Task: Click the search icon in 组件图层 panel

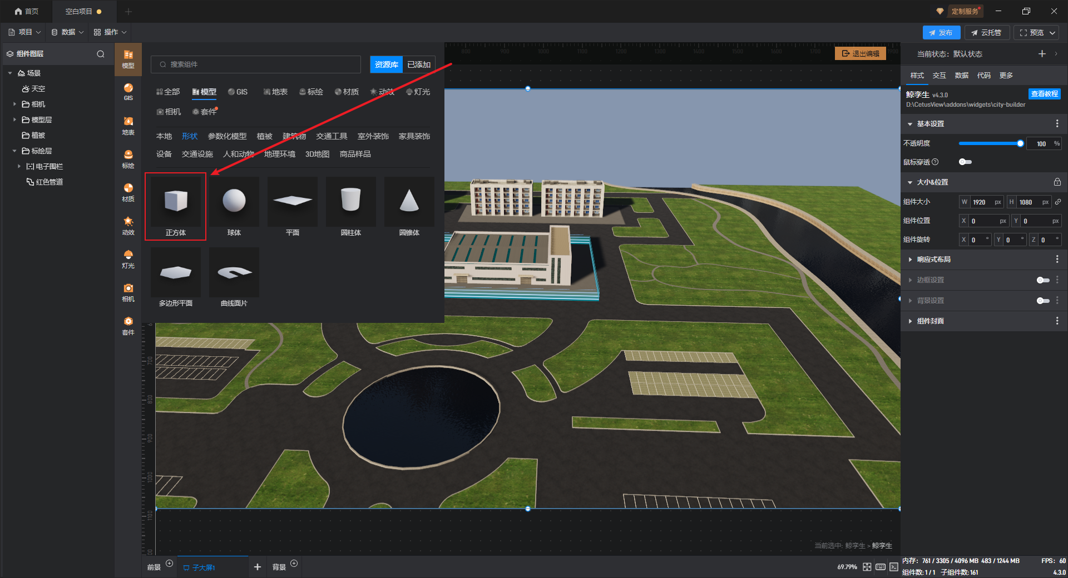Action: coord(101,54)
